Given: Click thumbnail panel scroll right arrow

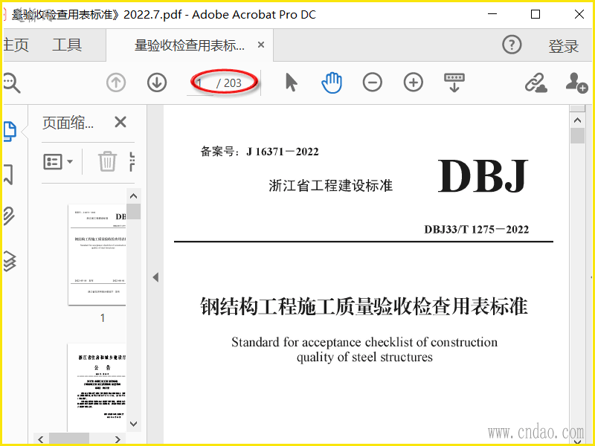Looking at the screenshot, I should click(118, 439).
